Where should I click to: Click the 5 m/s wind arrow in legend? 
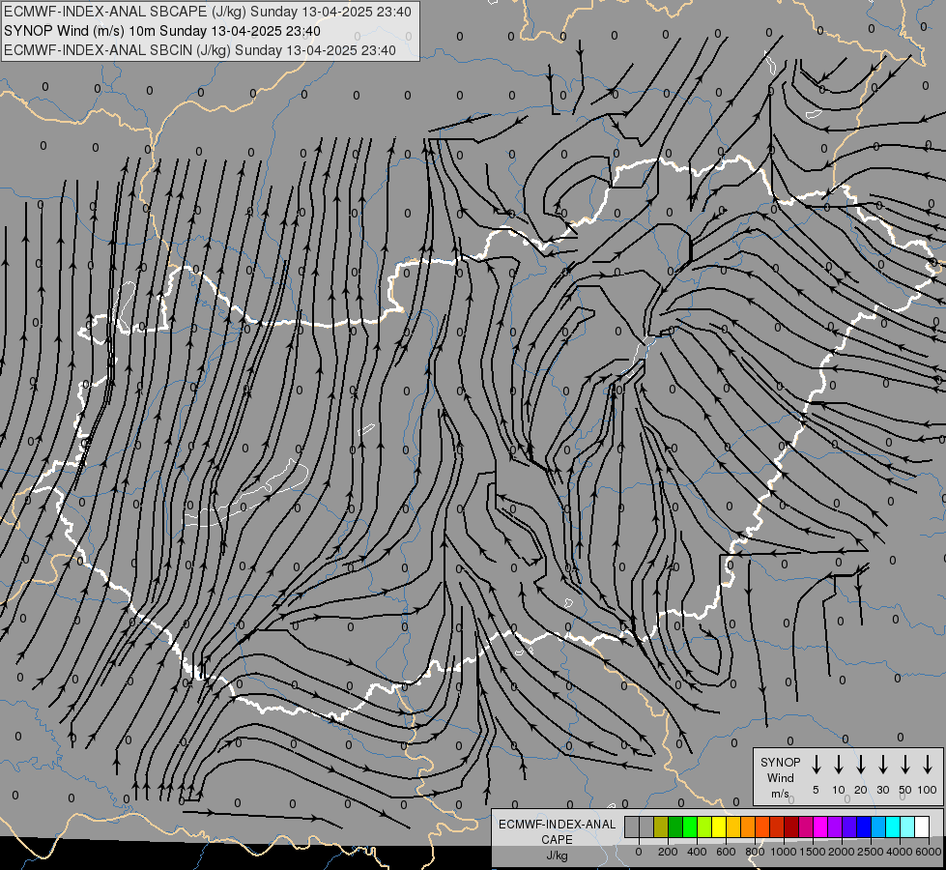point(816,765)
